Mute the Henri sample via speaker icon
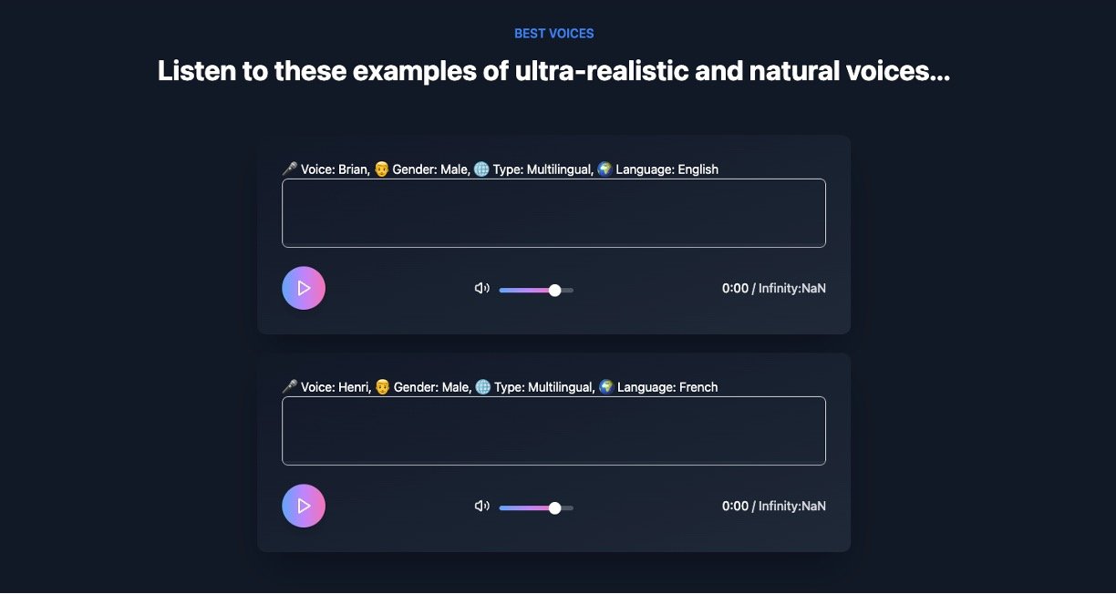Screen dimensions: 1116x594 pyautogui.click(x=481, y=507)
